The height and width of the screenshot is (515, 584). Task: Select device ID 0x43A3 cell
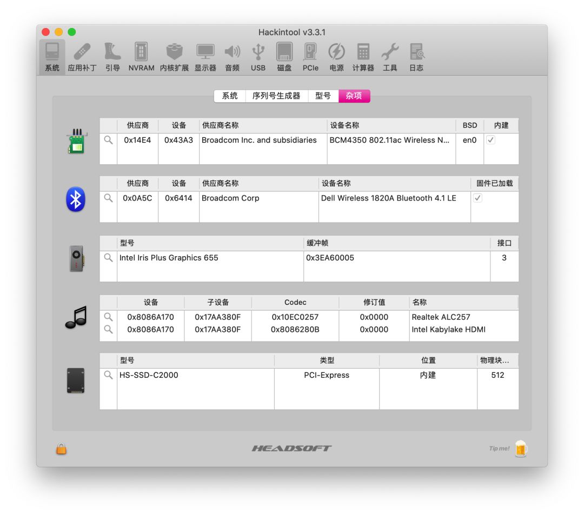(x=179, y=140)
